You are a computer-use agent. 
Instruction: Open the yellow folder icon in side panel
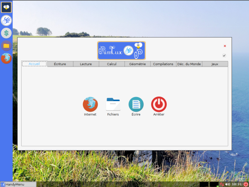coord(6,46)
